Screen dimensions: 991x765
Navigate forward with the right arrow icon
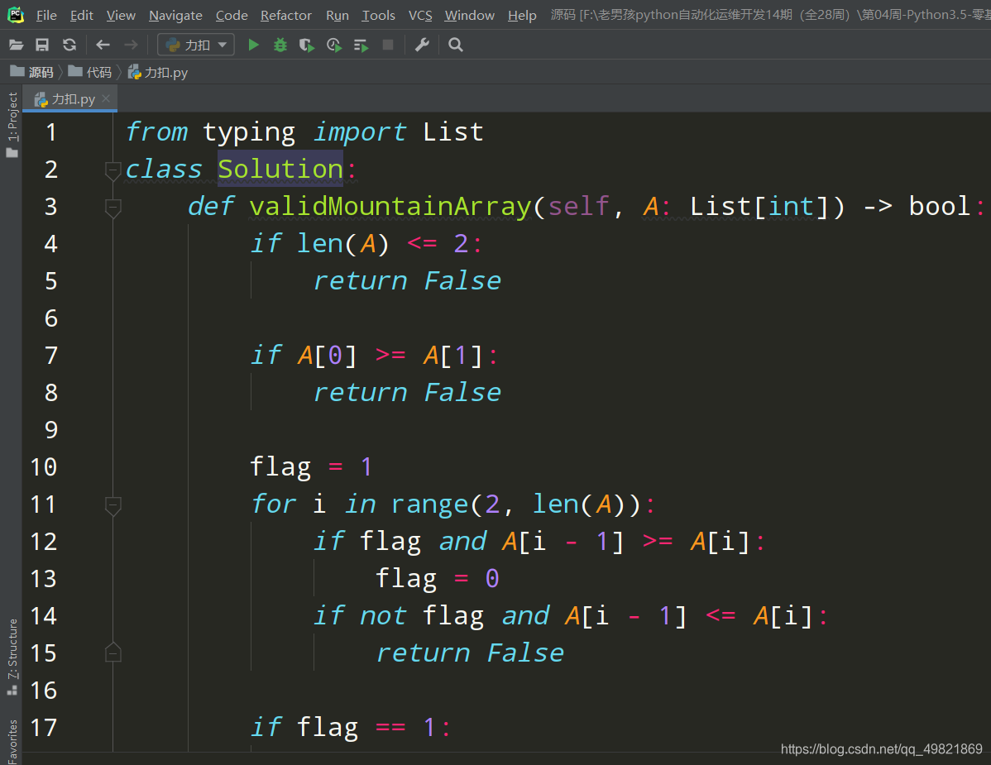[x=131, y=45]
